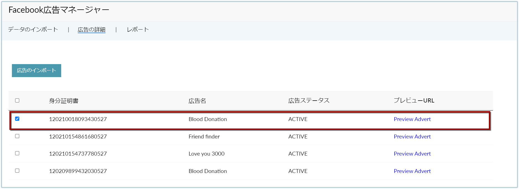This screenshot has width=519, height=189.
Task: Open Preview Advert for ad 120209899432030527
Action: pyautogui.click(x=412, y=171)
